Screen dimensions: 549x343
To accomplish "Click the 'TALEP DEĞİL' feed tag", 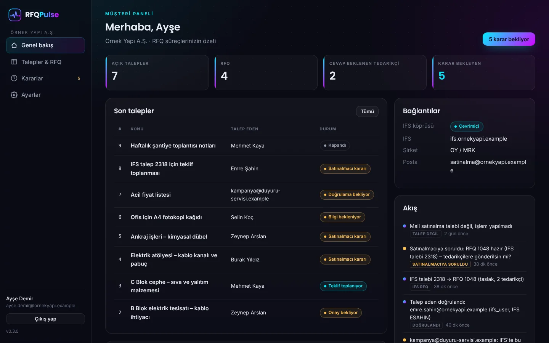I will pos(425,234).
